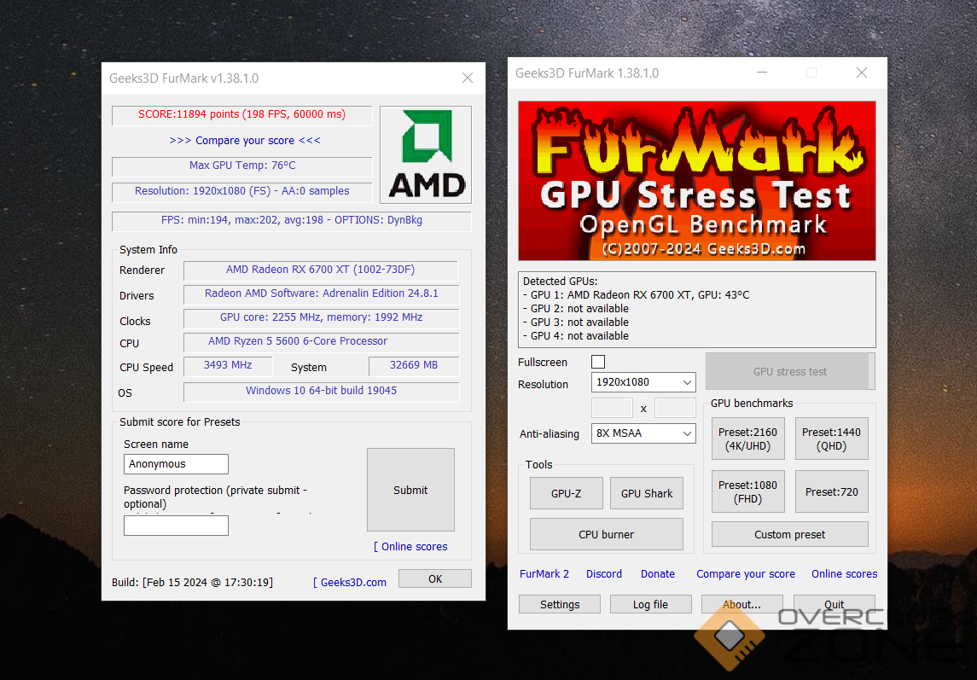Select the 'Resolution: 1920x1080 (FS)' result text
This screenshot has height=680, width=977.
coord(241,191)
